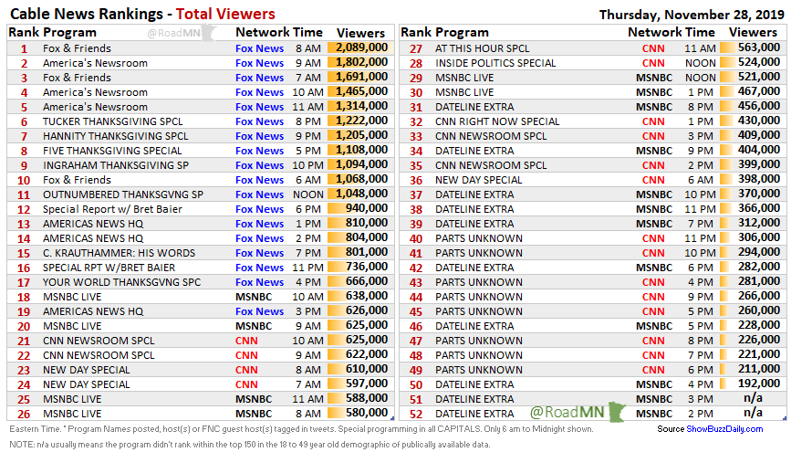Click the ShowBuzzDaily.com source link
791x452 pixels.
coord(724,429)
